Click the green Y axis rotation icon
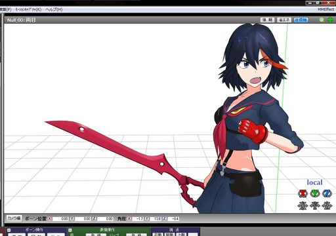The height and width of the screenshot is (236, 336). (x=315, y=193)
